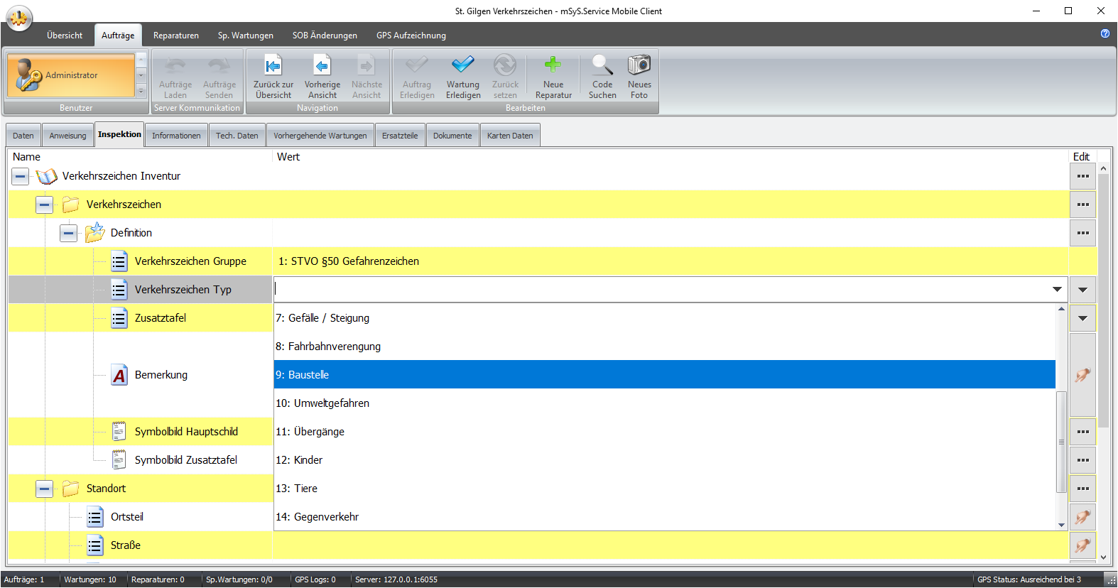Switch to the Reparaturen ribbon tab
The width and height of the screenshot is (1118, 588).
pos(175,36)
